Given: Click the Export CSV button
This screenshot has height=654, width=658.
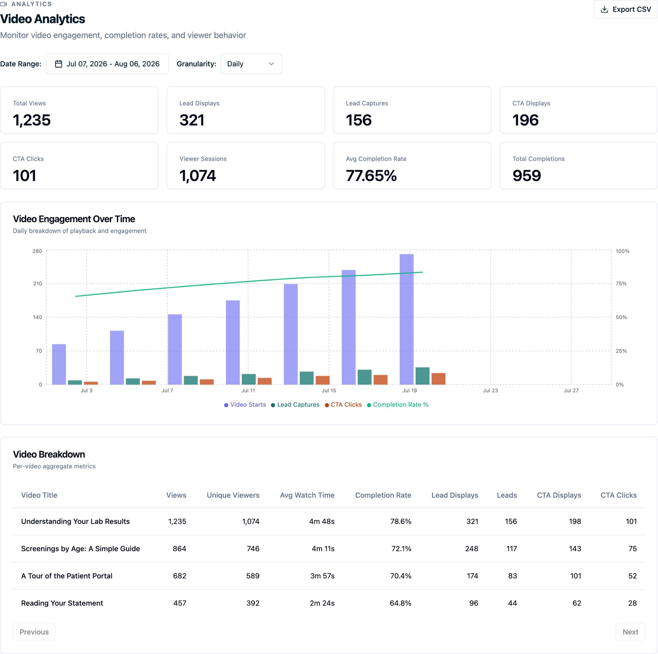Looking at the screenshot, I should (x=626, y=9).
